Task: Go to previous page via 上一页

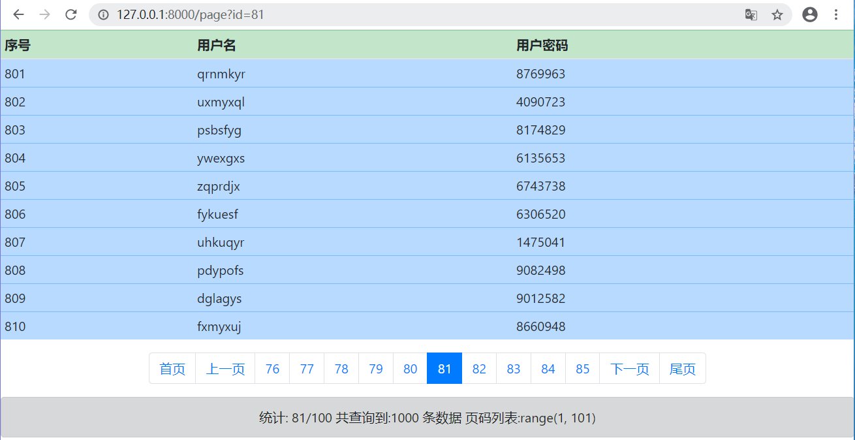Action: pos(225,369)
